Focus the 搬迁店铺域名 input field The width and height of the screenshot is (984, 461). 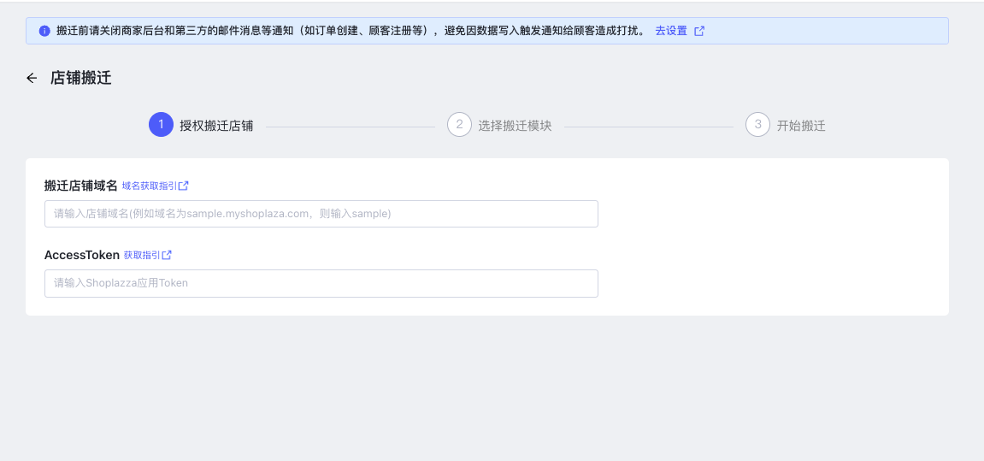[321, 214]
